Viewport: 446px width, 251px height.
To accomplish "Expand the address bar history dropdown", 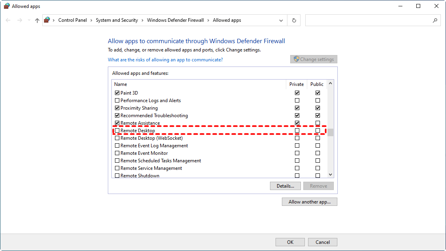I will (281, 21).
